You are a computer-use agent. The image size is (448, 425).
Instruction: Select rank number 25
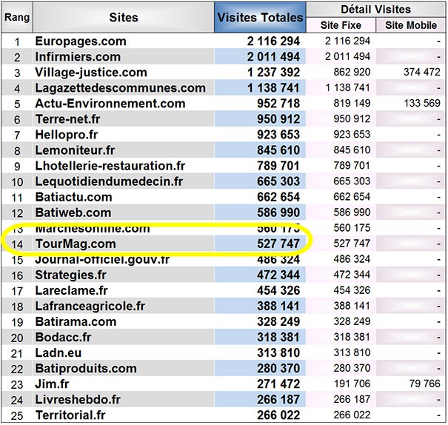tap(17, 415)
